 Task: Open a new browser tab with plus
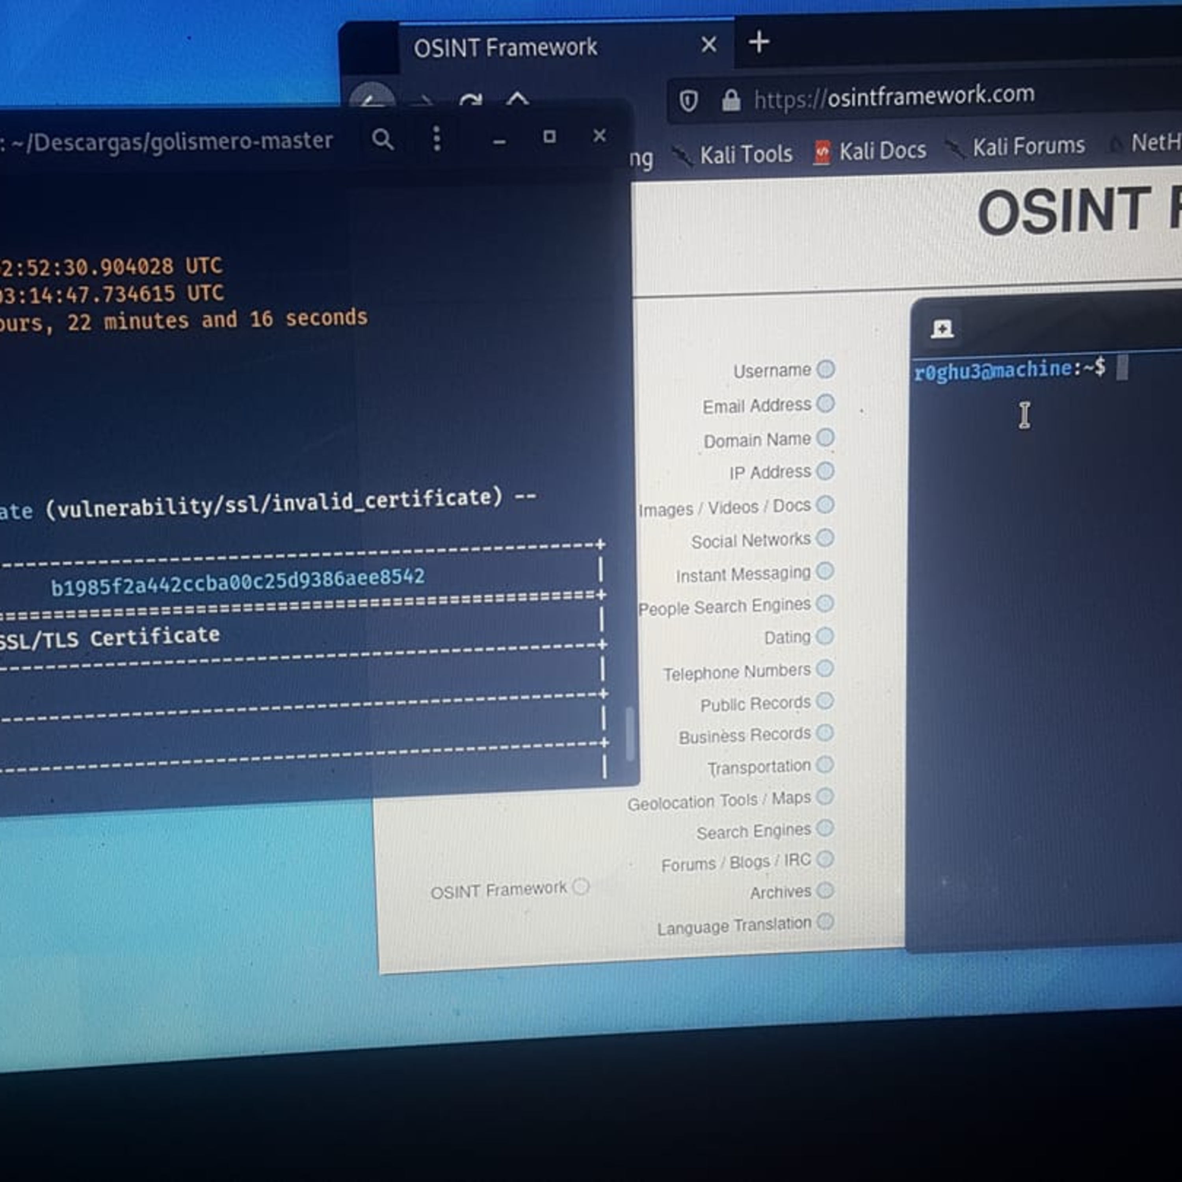tap(759, 42)
